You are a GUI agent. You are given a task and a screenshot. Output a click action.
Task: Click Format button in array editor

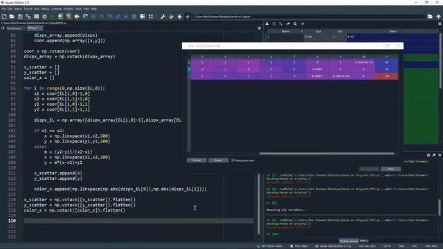point(197,160)
